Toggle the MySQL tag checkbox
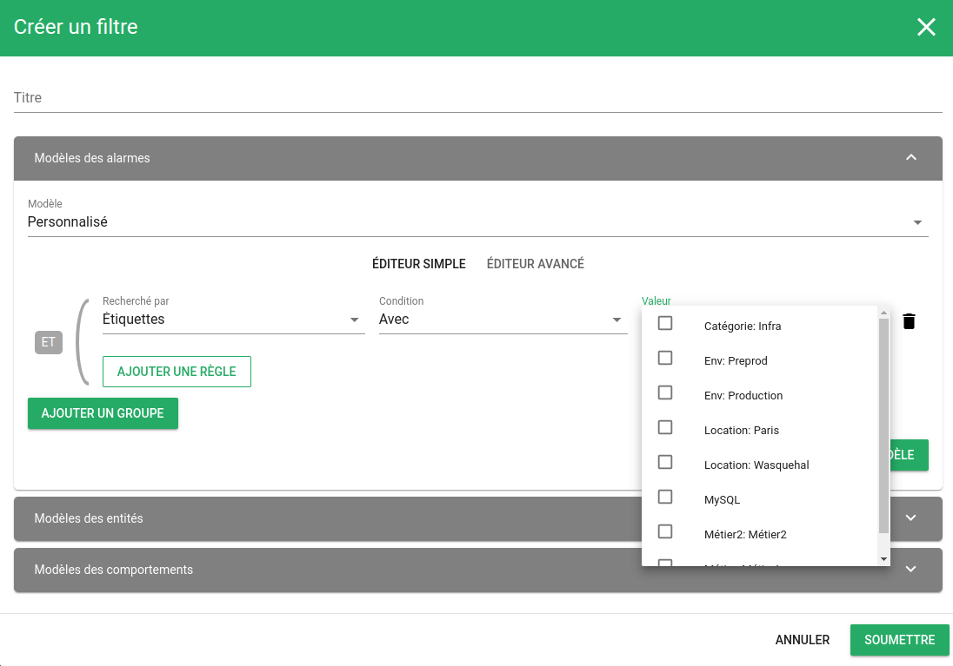 [x=665, y=497]
